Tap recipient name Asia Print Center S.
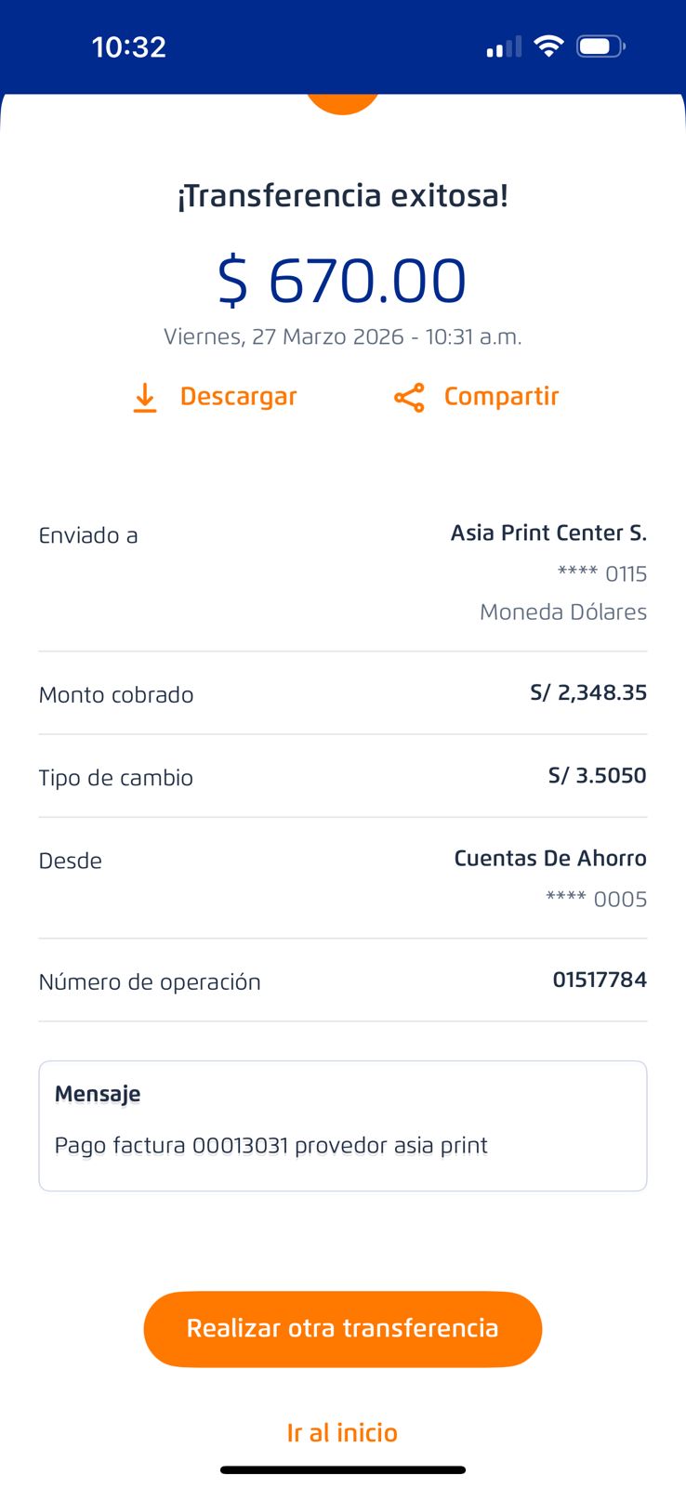Viewport: 686px width, 1487px height. pos(548,533)
